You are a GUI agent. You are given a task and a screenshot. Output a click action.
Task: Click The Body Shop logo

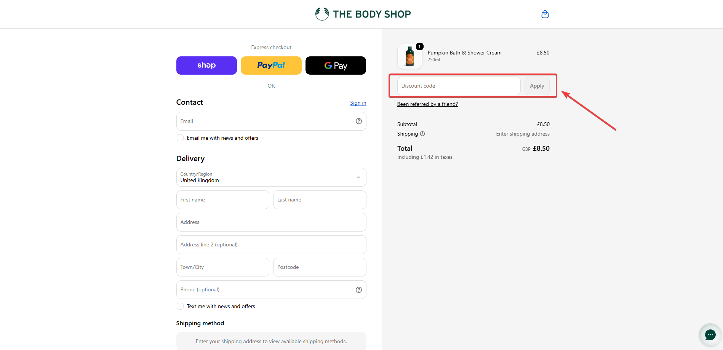pyautogui.click(x=363, y=14)
